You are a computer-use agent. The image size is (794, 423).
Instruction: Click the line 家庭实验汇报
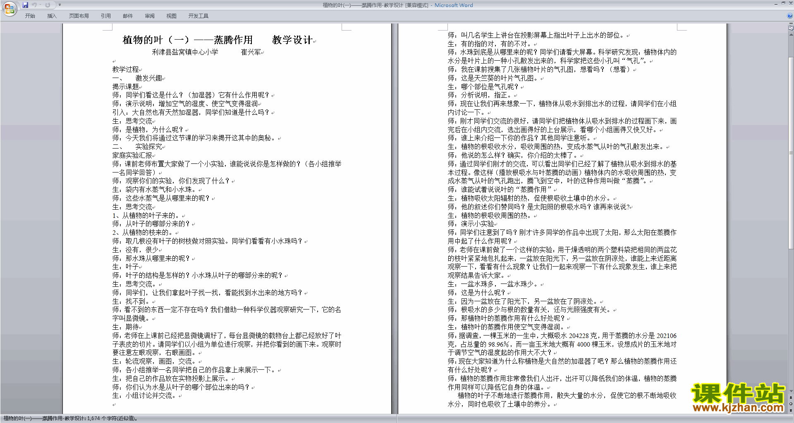(132, 155)
